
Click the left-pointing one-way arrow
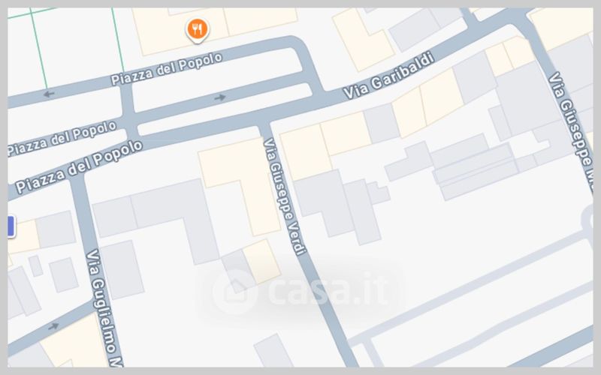[49, 94]
